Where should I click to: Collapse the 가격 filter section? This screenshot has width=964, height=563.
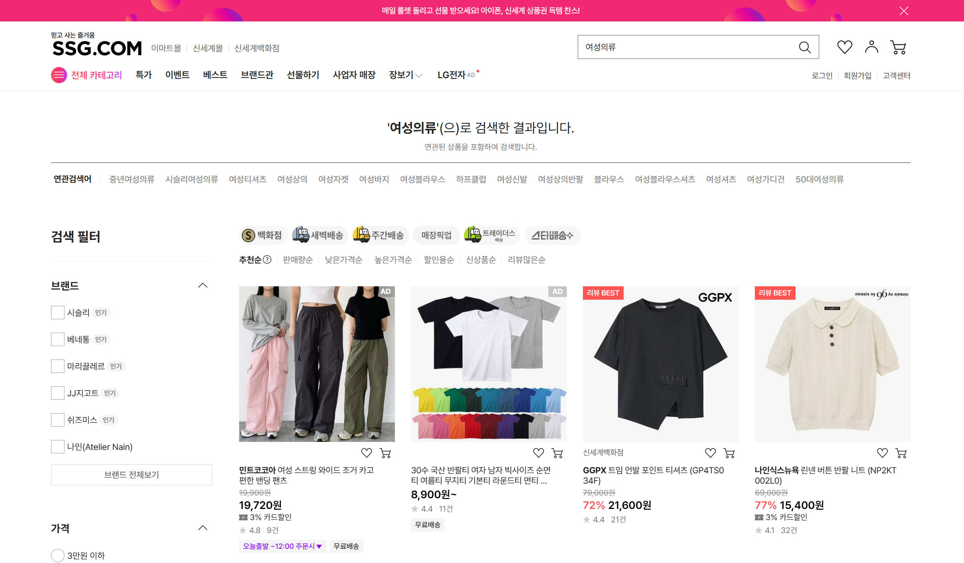(x=203, y=528)
